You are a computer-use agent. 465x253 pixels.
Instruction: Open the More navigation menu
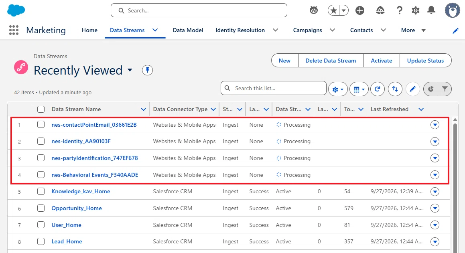click(x=413, y=30)
